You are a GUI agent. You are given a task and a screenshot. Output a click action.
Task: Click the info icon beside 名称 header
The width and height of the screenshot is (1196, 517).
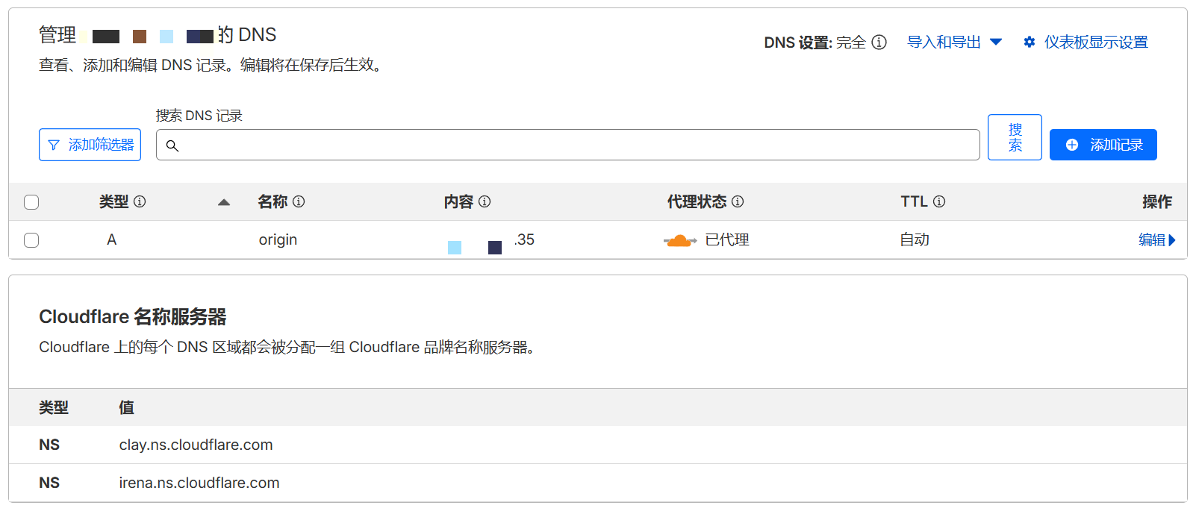(x=299, y=201)
